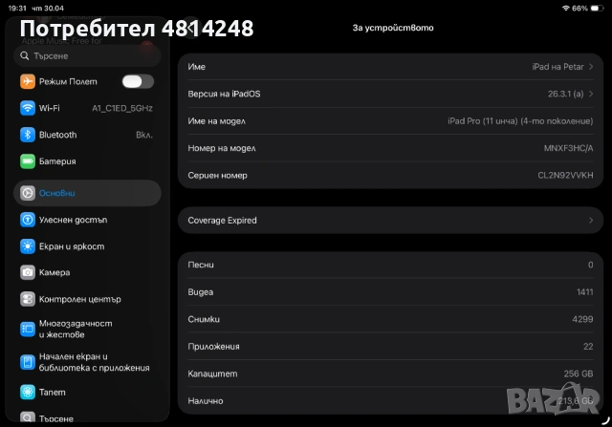Image resolution: width=612 pixels, height=427 pixels.
Task: Tap the Снимки count 4299
Action: click(x=582, y=319)
